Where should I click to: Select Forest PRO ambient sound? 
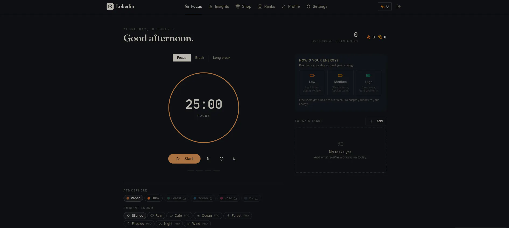coord(238,216)
